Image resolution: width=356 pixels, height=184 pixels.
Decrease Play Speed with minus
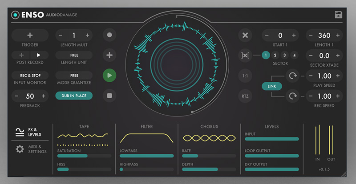311,76
